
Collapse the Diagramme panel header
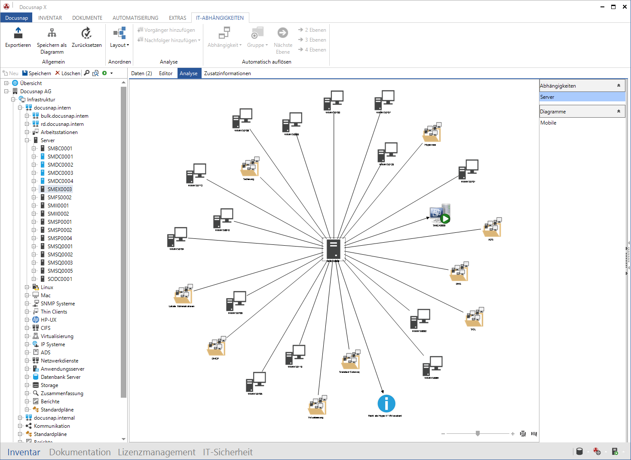619,111
